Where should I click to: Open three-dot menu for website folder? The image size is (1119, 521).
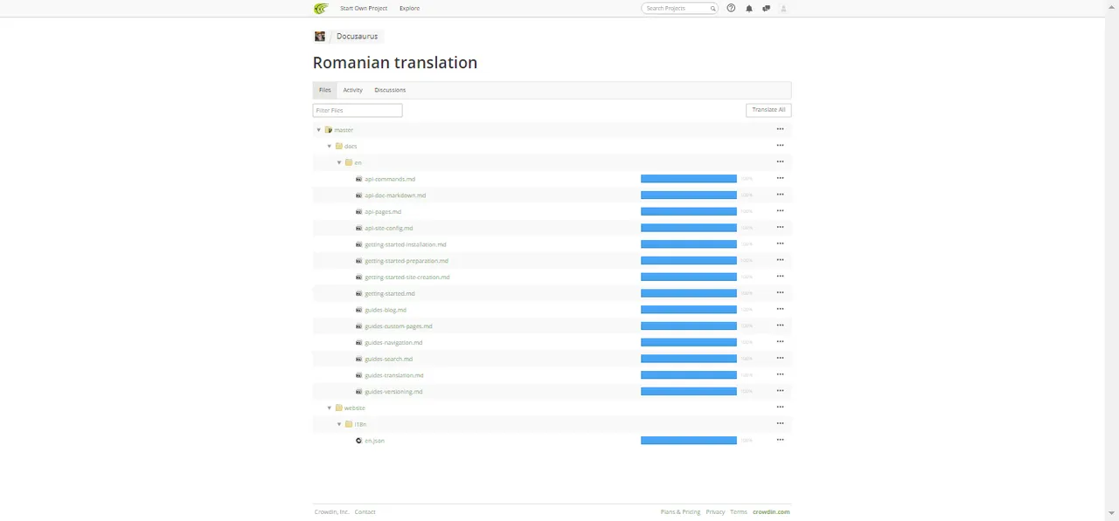coord(780,408)
